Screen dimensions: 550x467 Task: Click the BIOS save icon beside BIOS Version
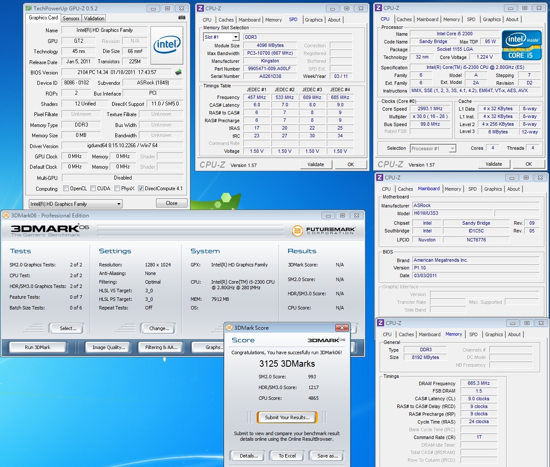[178, 72]
